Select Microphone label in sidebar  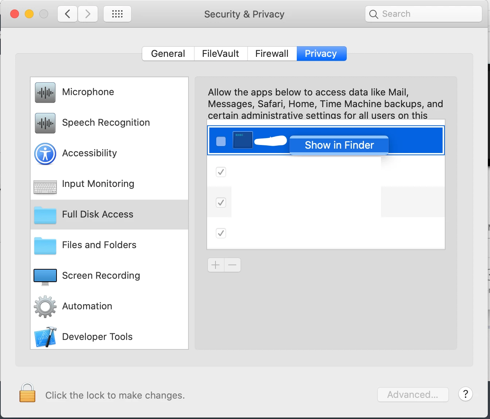(x=88, y=92)
